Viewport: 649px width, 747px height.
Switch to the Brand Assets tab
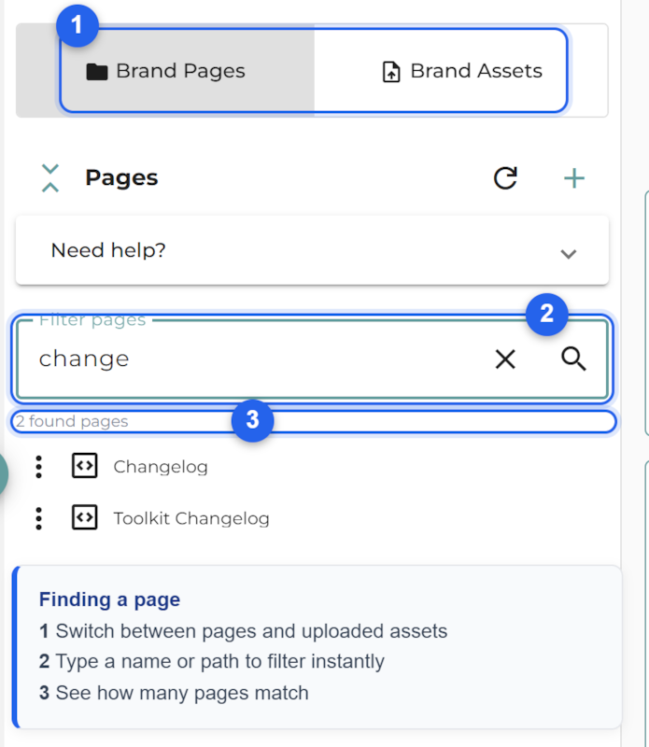tap(460, 71)
